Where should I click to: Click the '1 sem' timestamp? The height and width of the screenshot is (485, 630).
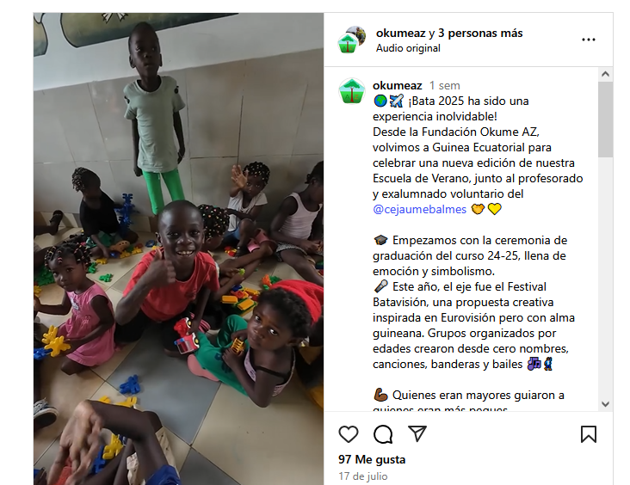[444, 85]
